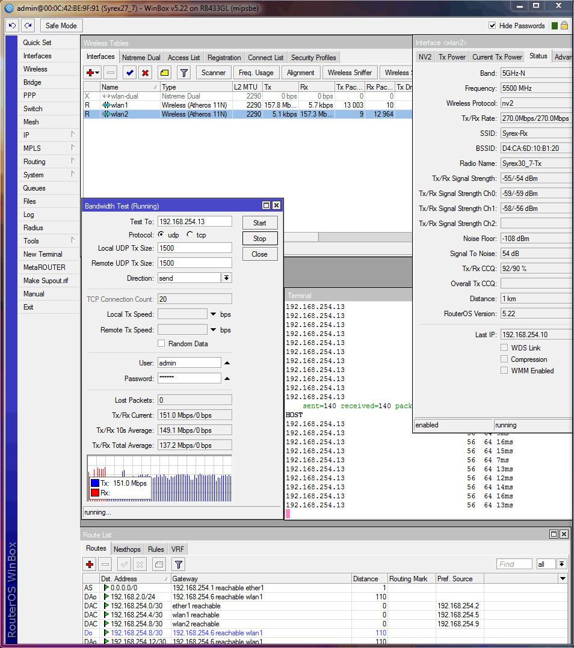The width and height of the screenshot is (574, 648).
Task: Open the 'all' filter dropdown in Route List
Action: (561, 564)
